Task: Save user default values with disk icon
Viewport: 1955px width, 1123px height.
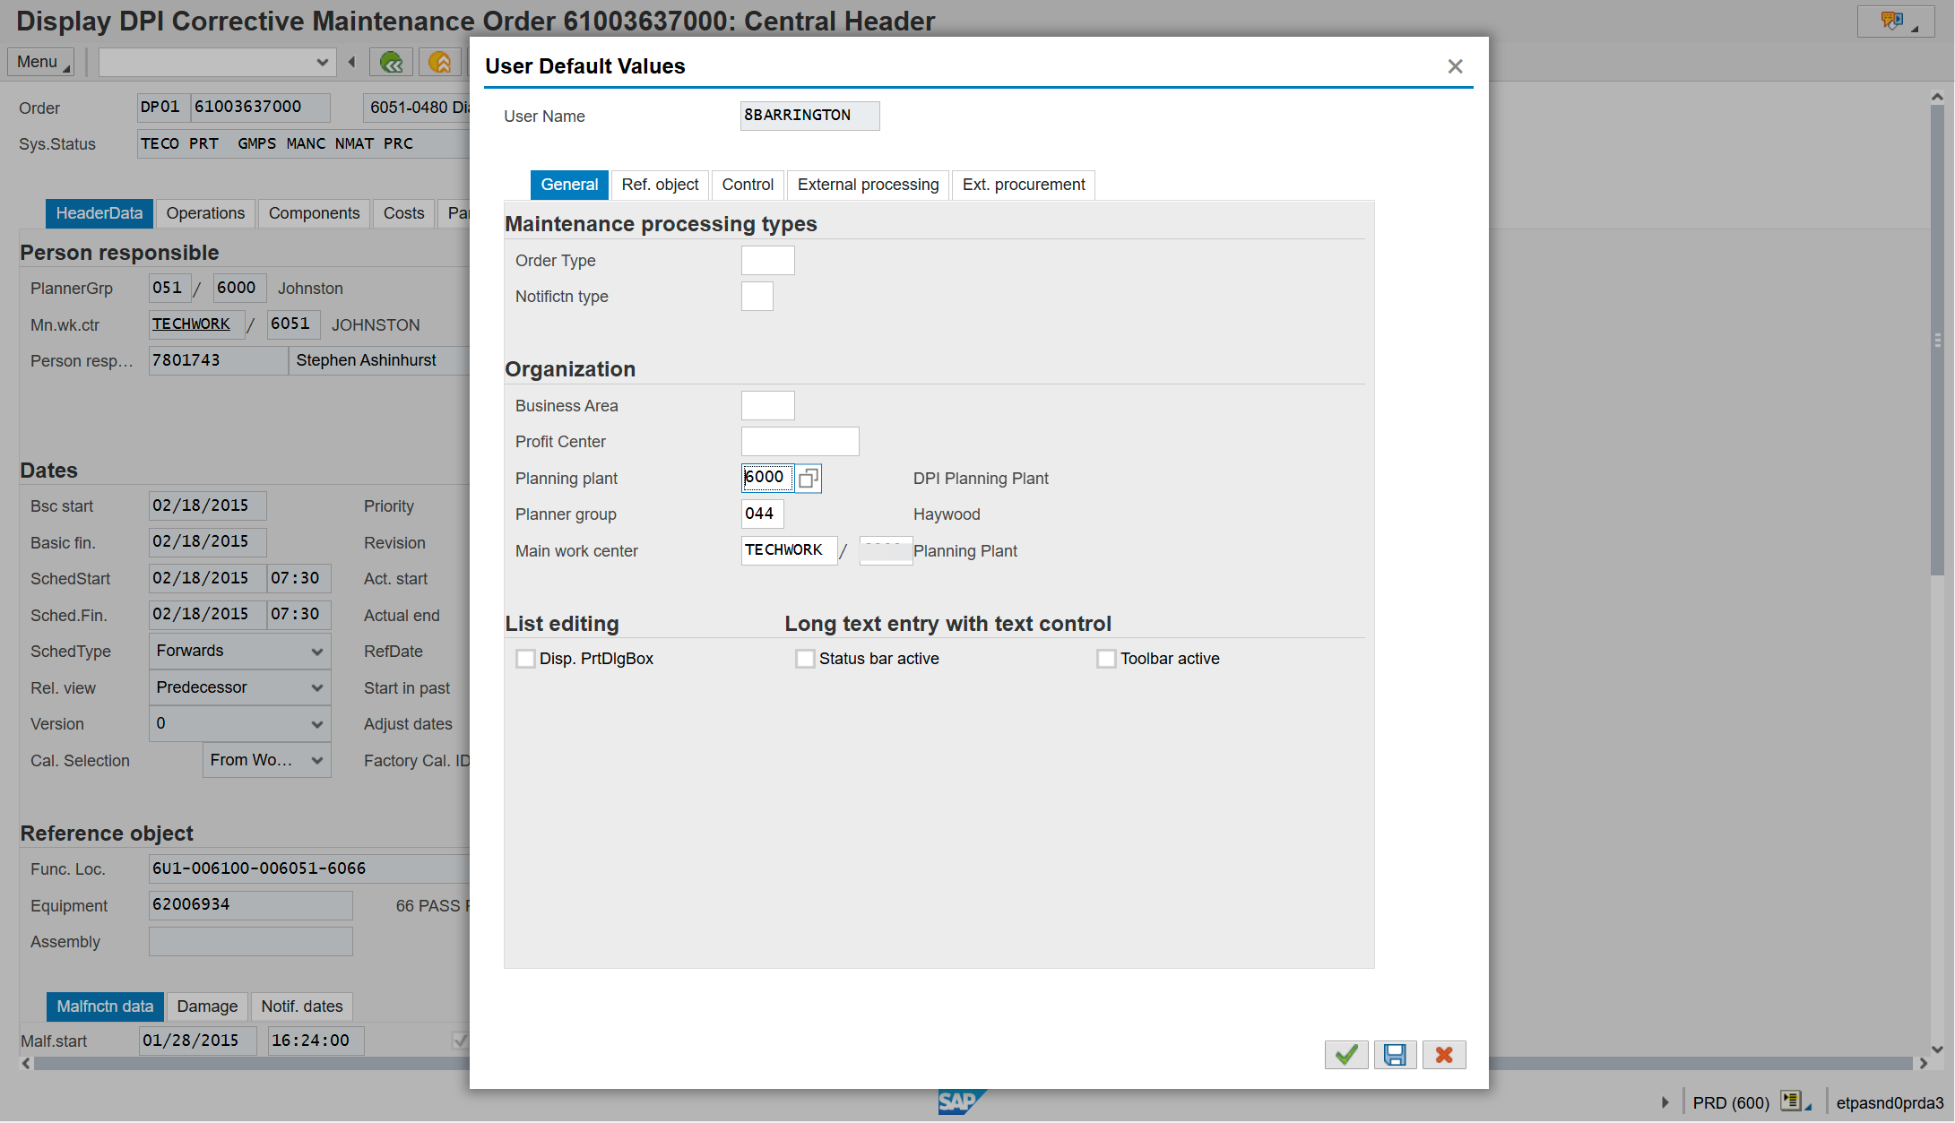Action: tap(1395, 1055)
